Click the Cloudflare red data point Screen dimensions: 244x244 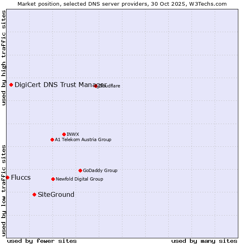pyautogui.click(x=96, y=86)
